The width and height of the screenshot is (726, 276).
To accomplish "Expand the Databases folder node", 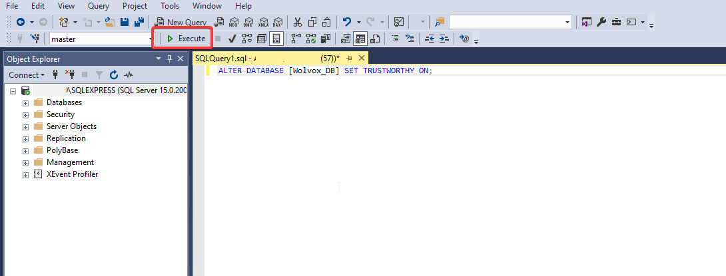I will click(x=25, y=102).
